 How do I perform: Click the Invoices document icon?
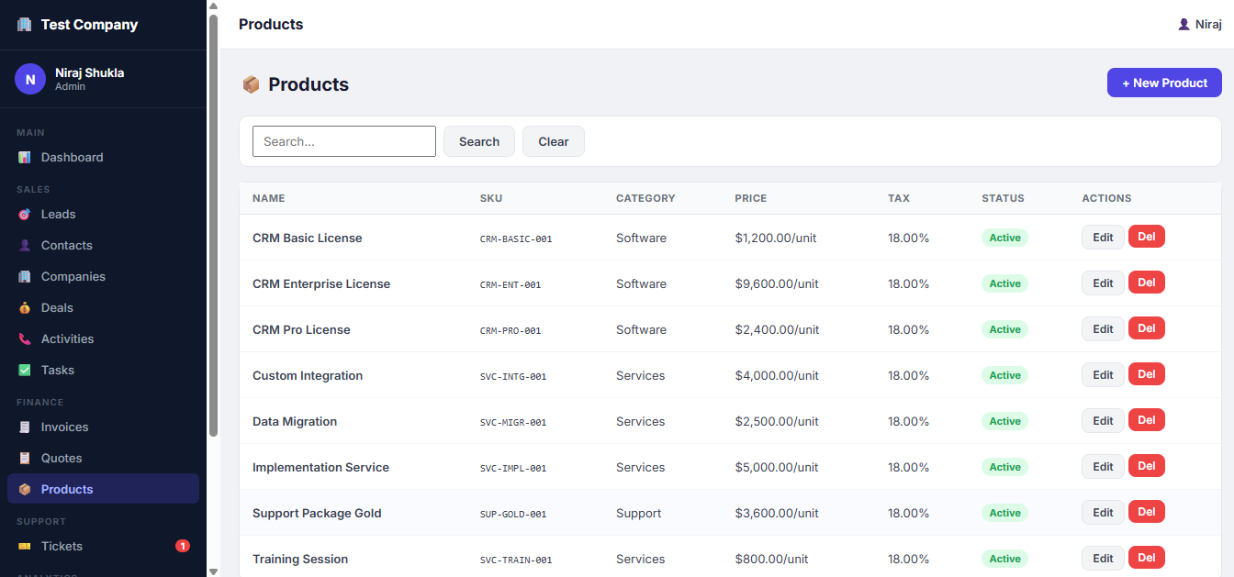click(25, 427)
